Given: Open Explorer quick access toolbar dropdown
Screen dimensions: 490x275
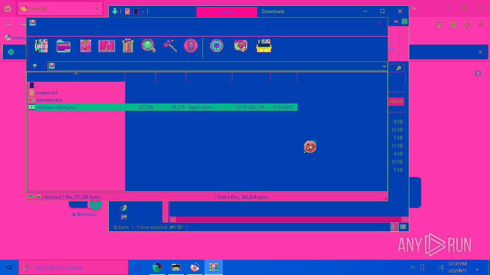Looking at the screenshot, I should click(143, 12).
